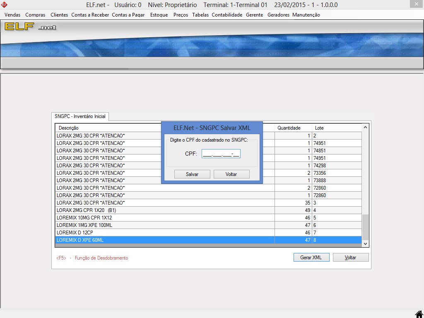Viewport: 424px width, 318px height.
Task: Click the CPF input field
Action: (221, 154)
